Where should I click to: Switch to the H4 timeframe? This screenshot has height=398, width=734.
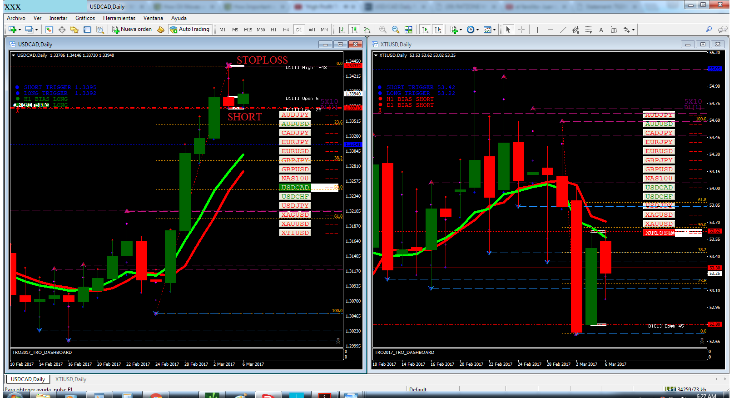(286, 30)
